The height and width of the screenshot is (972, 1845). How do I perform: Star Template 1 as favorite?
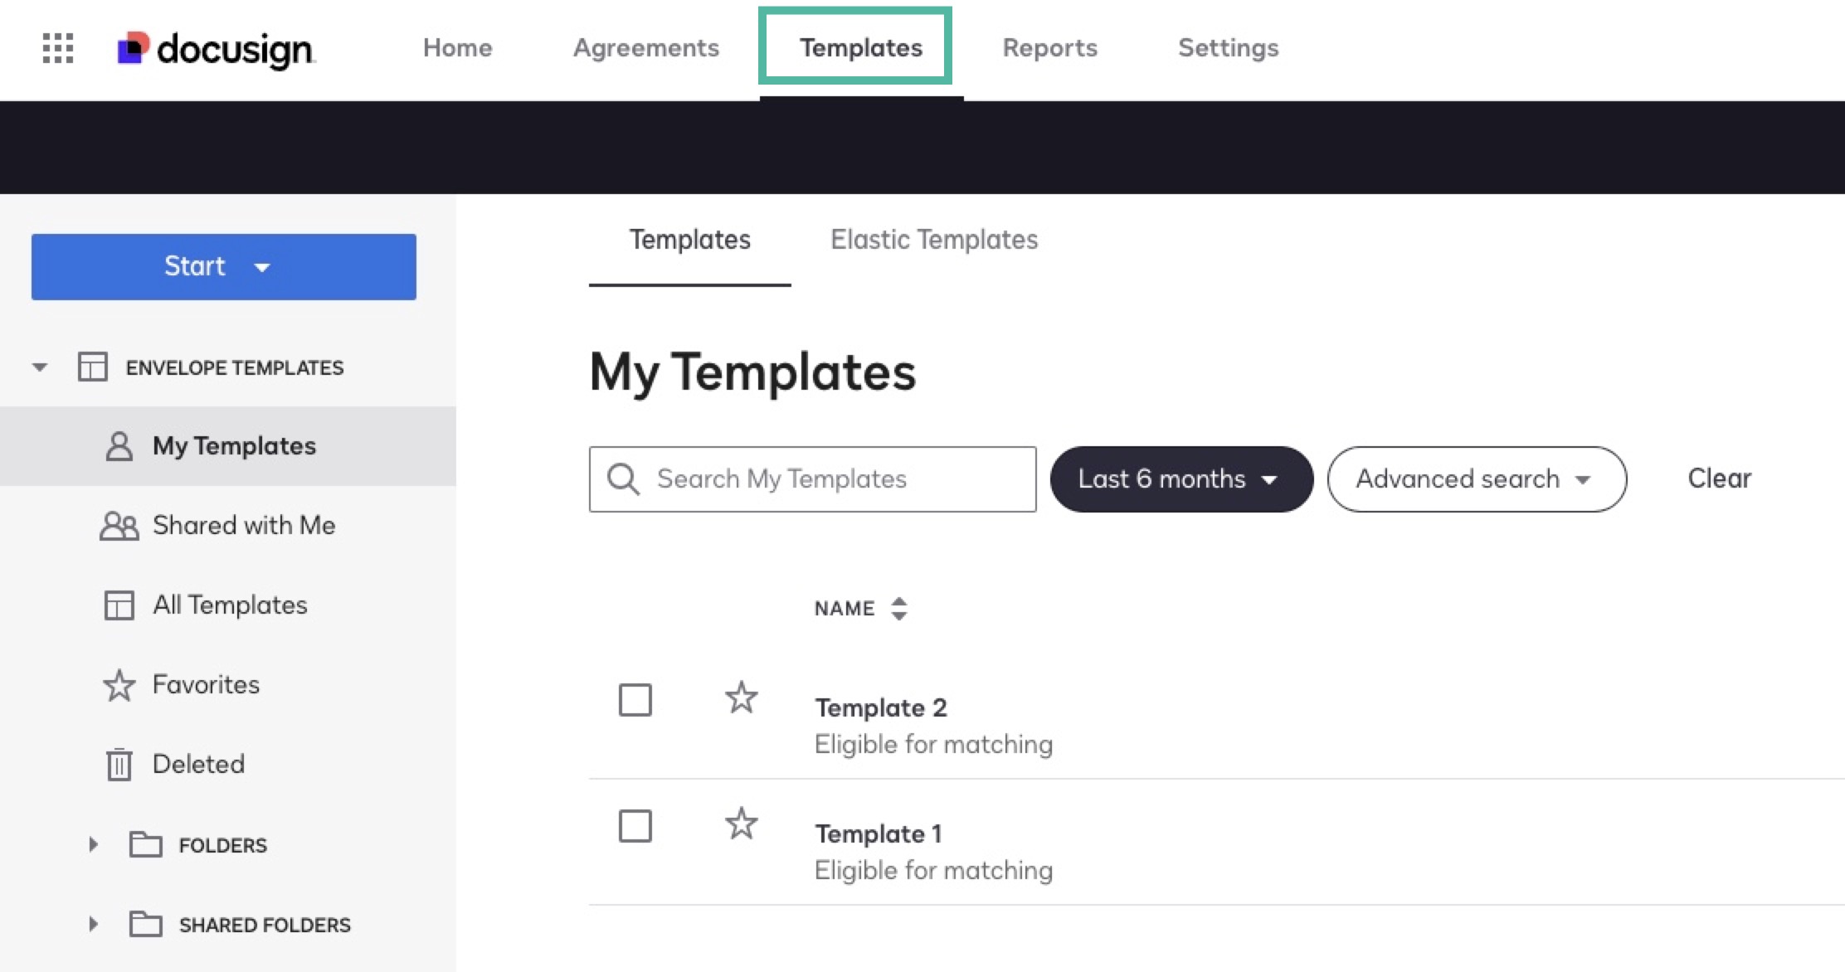(741, 824)
